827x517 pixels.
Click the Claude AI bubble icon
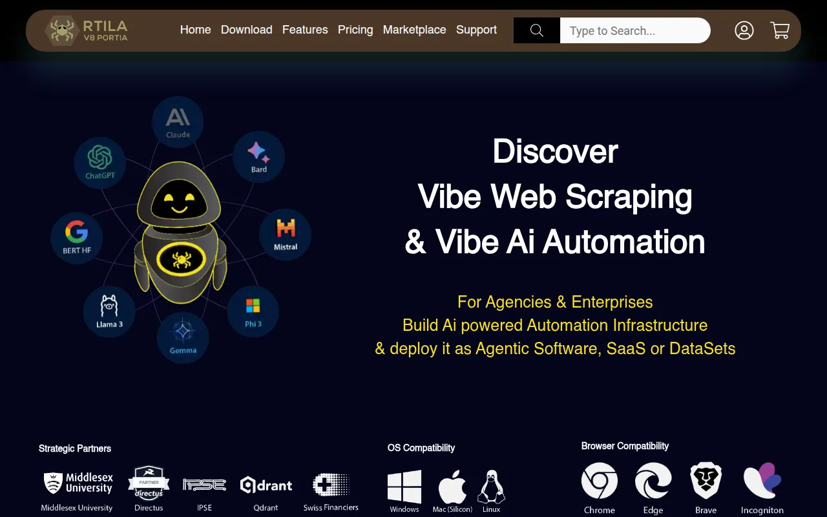tap(178, 122)
